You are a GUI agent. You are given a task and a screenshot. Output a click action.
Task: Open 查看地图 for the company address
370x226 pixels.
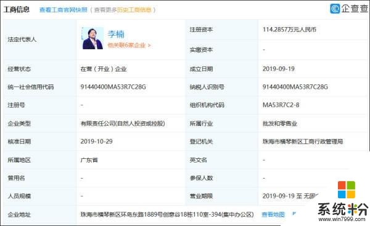(273, 214)
